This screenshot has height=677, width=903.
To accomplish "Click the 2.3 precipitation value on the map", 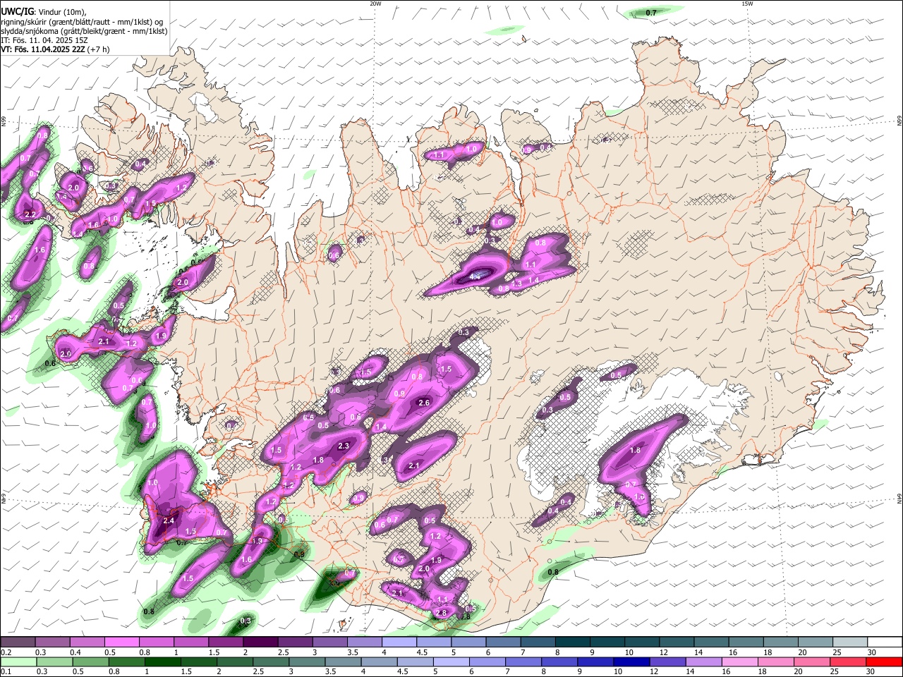I will [344, 446].
